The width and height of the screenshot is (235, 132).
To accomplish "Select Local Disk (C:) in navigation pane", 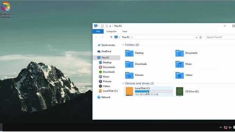I will pos(109,91).
